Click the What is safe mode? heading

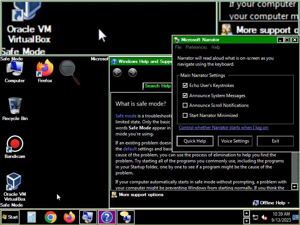(141, 104)
